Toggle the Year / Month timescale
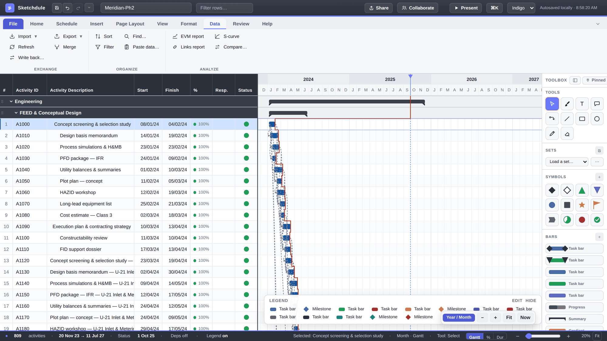Viewport: 607px width, 341px height. [x=459, y=317]
